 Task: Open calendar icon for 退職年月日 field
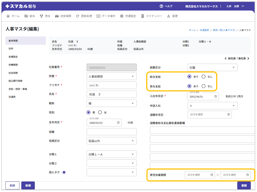229,115
